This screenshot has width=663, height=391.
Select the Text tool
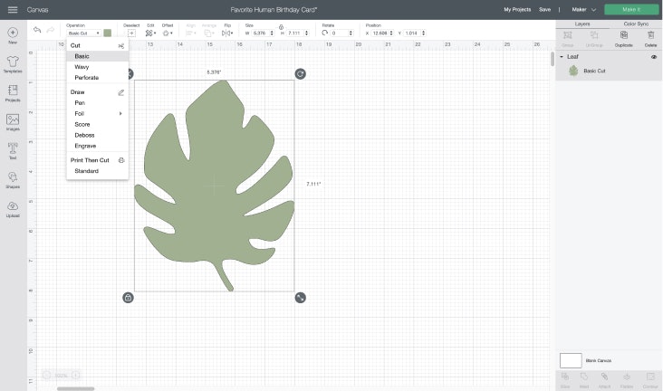[x=13, y=148]
